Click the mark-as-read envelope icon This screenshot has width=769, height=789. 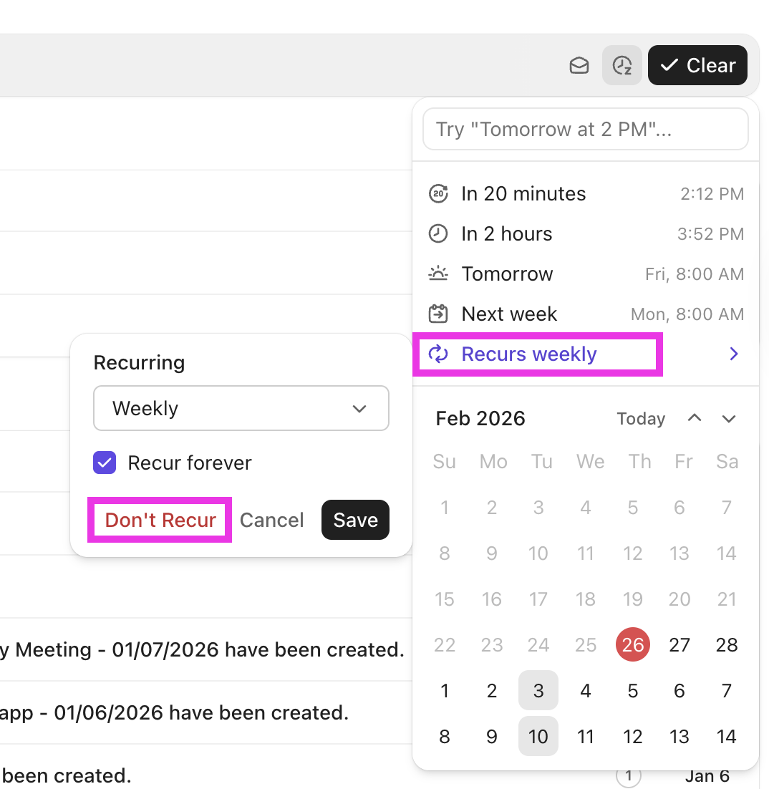click(579, 66)
